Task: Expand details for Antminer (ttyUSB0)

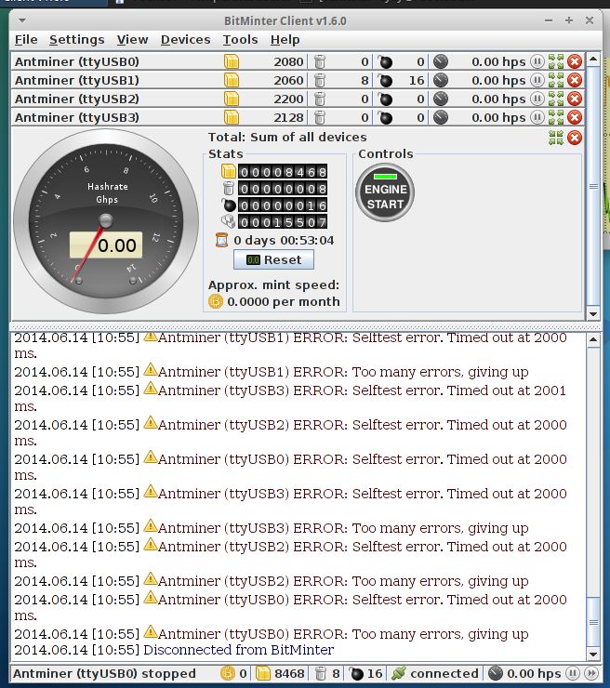Action: (x=556, y=61)
